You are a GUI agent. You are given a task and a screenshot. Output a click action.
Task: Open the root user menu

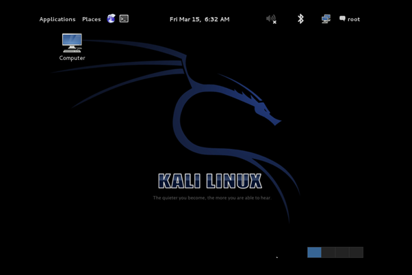coord(350,19)
